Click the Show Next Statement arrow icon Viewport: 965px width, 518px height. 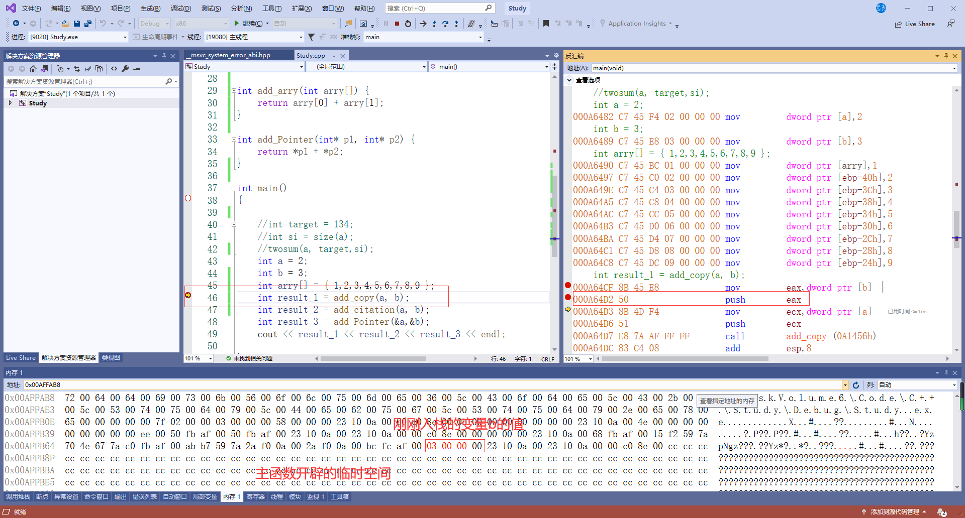click(x=423, y=24)
